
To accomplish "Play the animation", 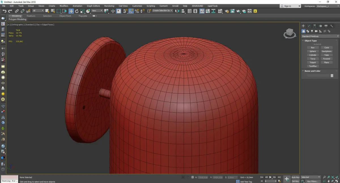I will (x=270, y=177).
